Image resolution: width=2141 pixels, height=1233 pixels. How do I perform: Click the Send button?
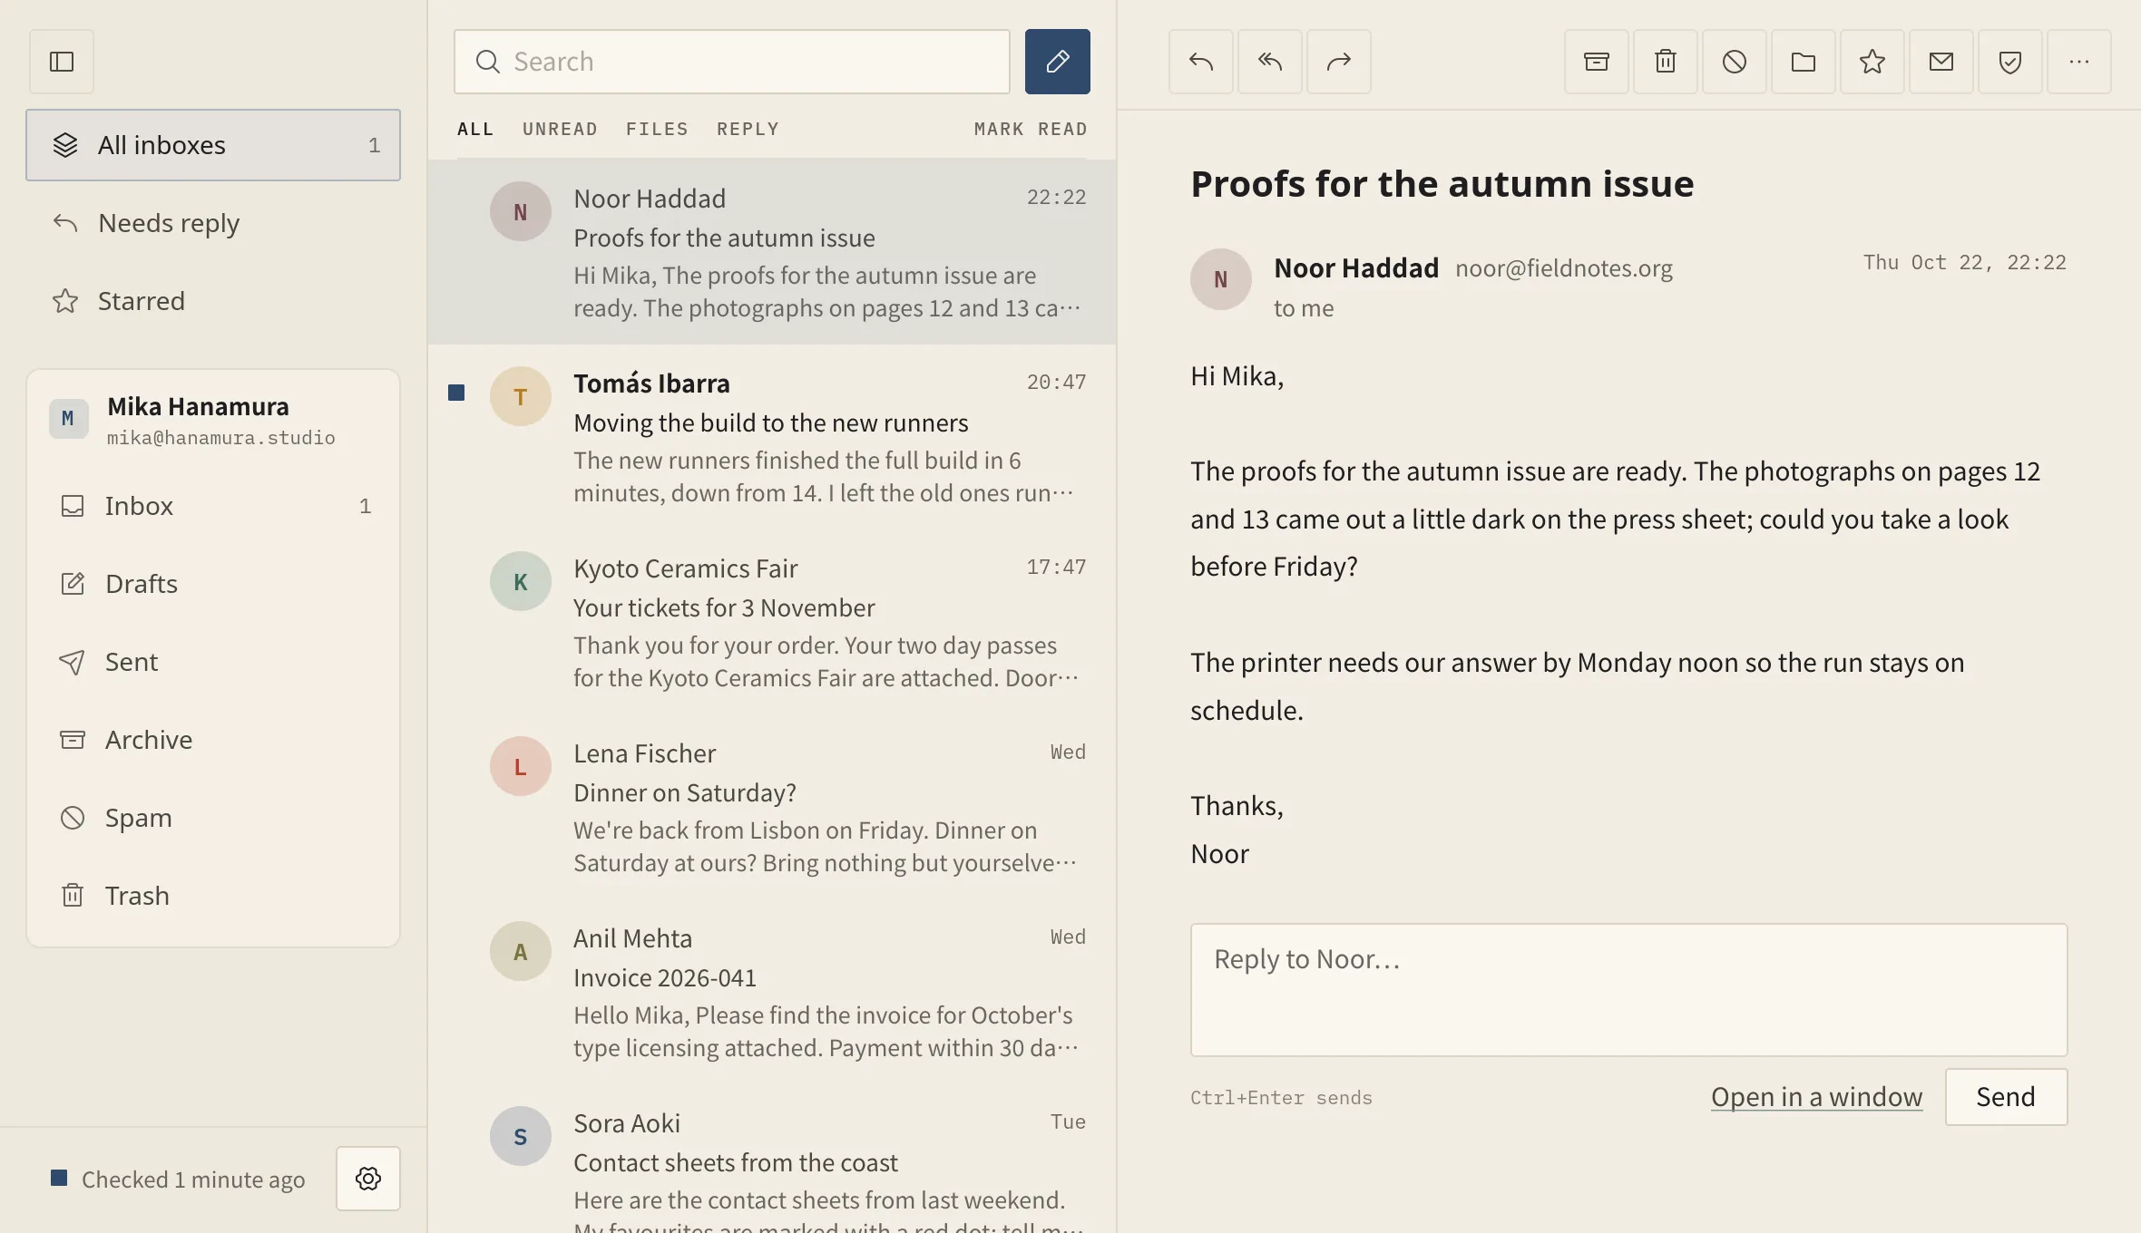click(2006, 1097)
